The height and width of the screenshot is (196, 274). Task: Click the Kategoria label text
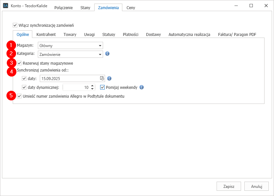tap(26, 54)
